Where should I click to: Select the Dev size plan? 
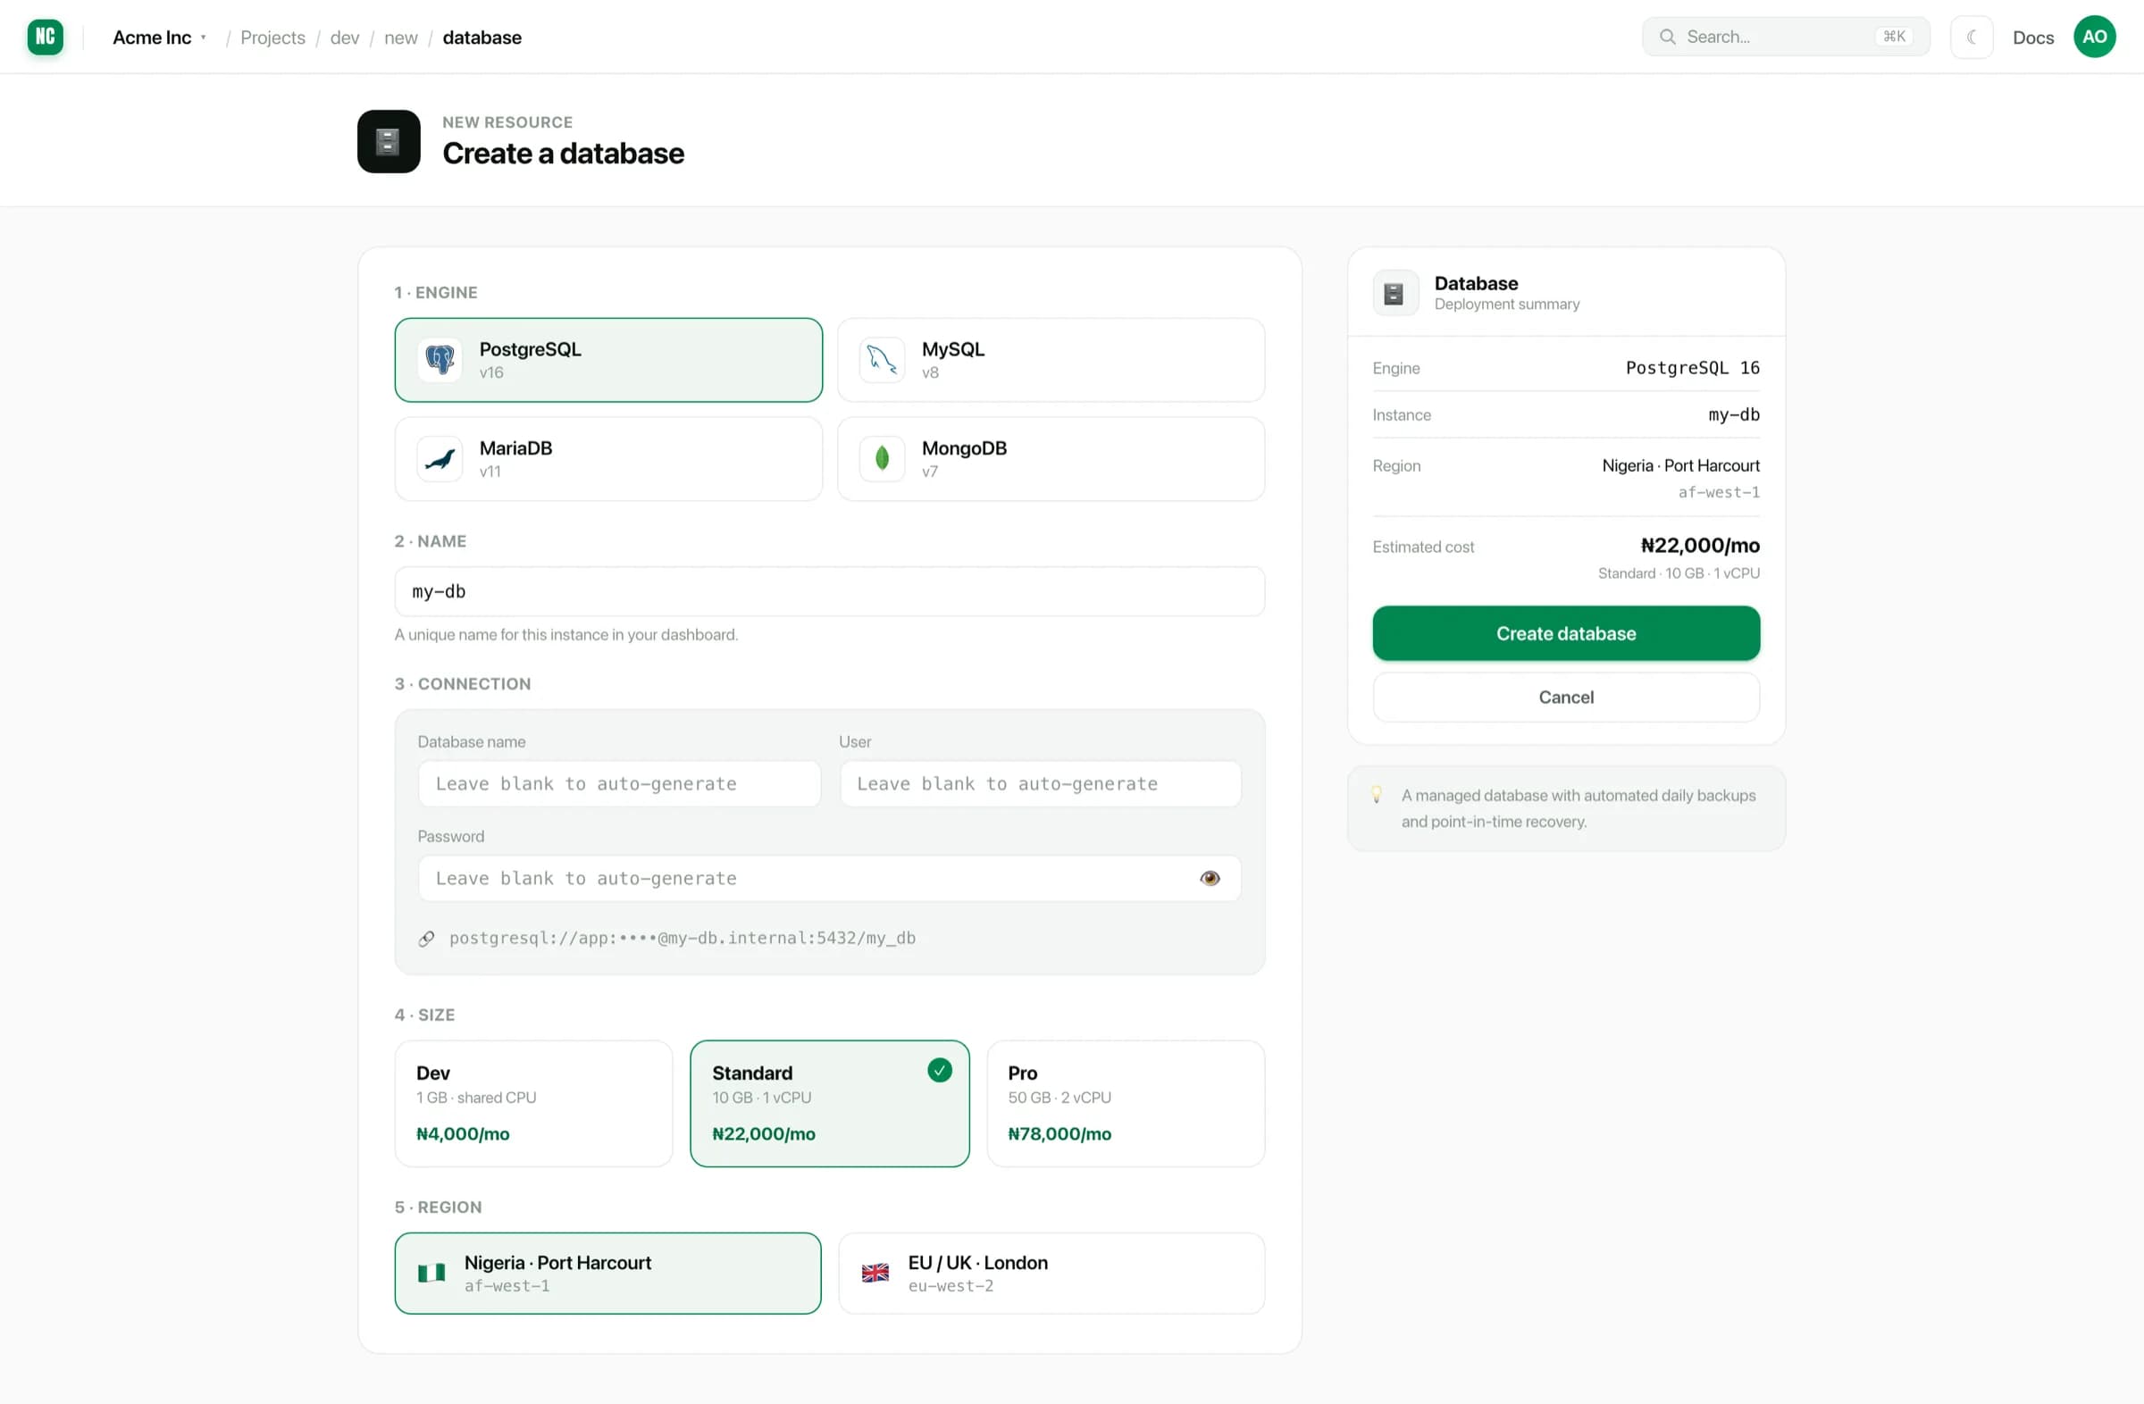[533, 1103]
